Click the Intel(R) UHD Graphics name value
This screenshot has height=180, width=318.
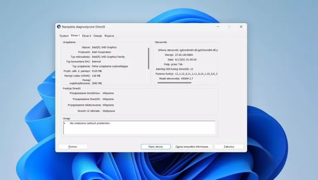pos(104,47)
